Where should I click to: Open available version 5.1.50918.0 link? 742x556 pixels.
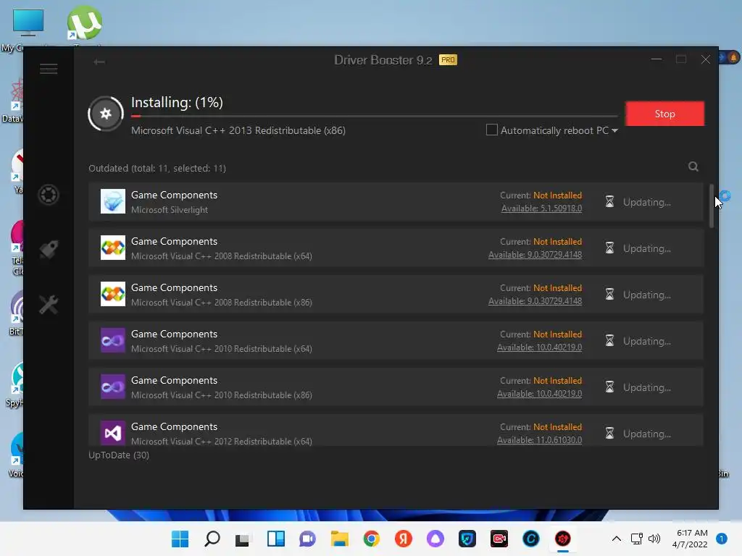pyautogui.click(x=541, y=208)
